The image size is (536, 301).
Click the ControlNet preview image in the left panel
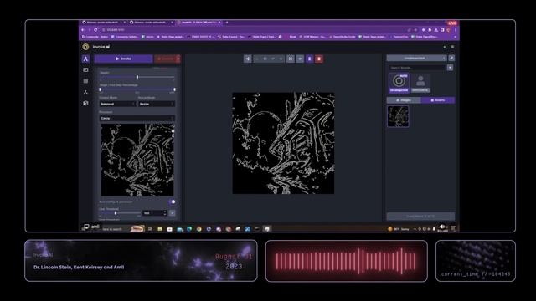[137, 160]
